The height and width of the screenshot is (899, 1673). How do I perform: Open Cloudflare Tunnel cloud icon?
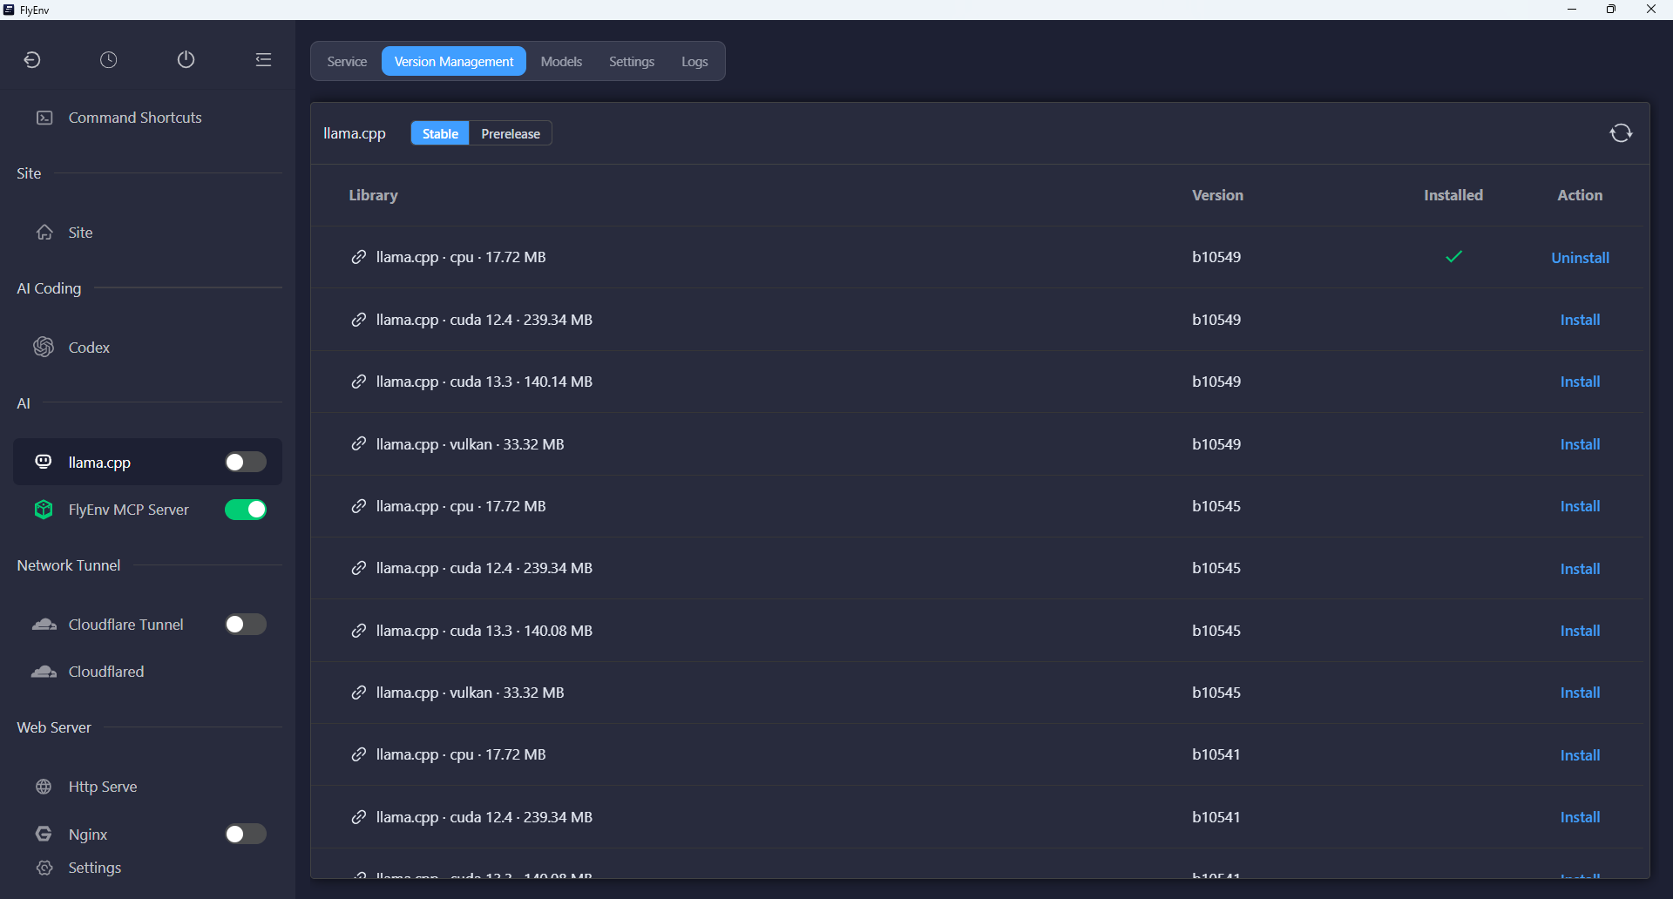pos(44,625)
